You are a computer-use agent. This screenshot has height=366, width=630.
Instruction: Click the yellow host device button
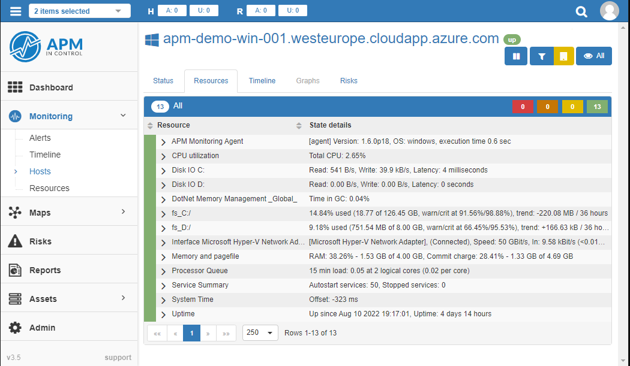pos(563,56)
